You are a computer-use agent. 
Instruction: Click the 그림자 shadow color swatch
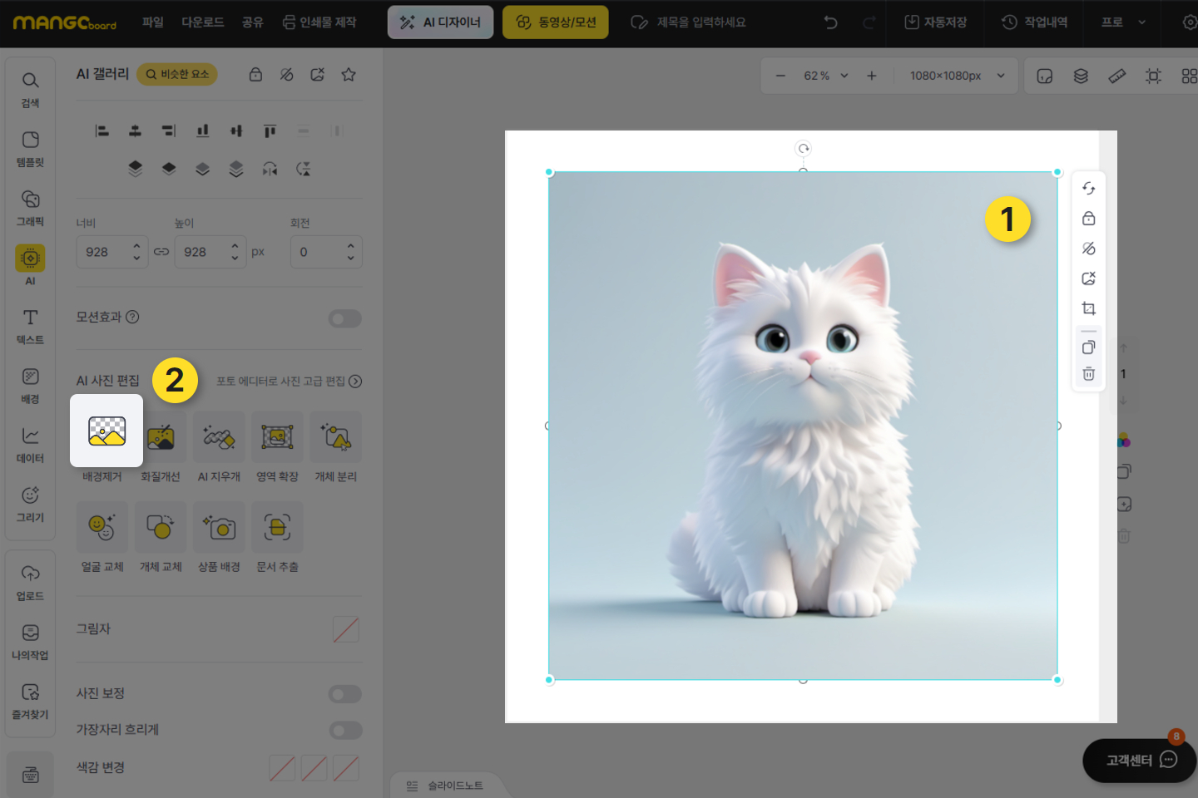coord(345,630)
